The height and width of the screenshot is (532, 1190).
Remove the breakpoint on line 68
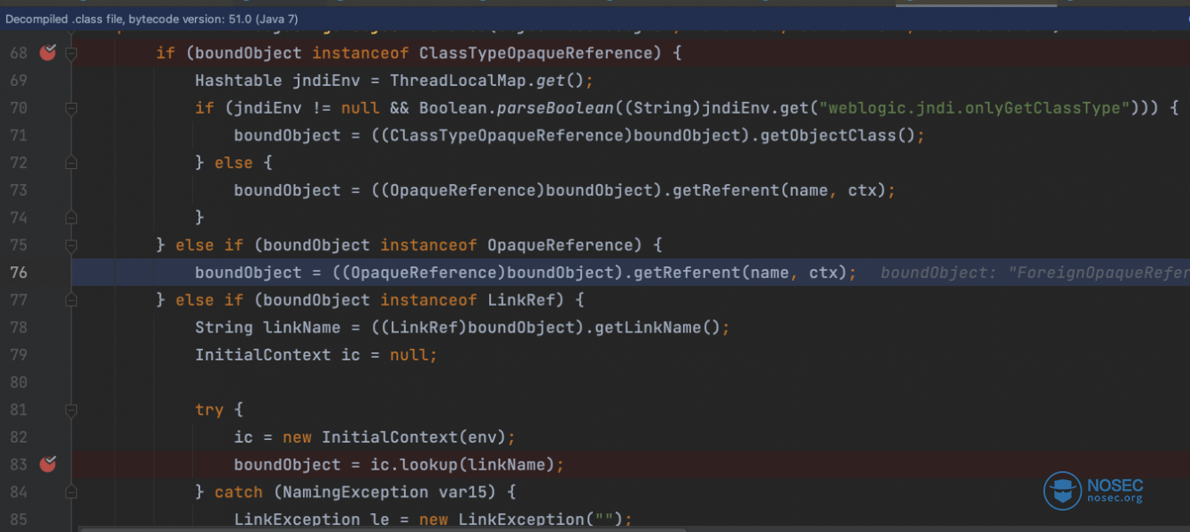[48, 53]
